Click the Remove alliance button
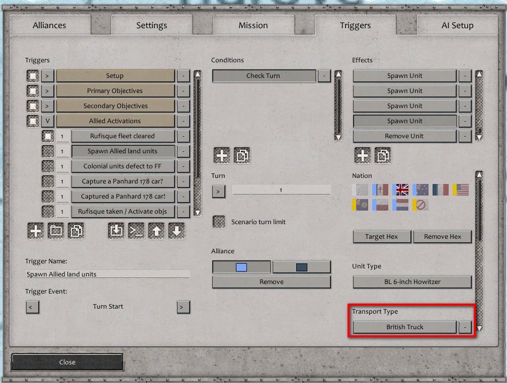The image size is (507, 383). coord(272,282)
